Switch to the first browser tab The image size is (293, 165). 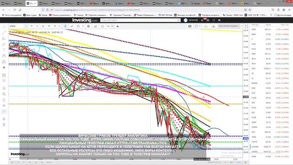point(6,3)
